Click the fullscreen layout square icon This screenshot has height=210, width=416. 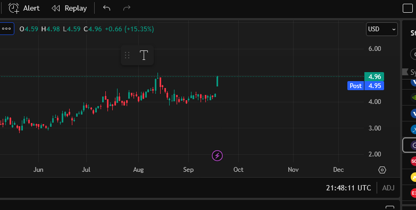tap(407, 8)
